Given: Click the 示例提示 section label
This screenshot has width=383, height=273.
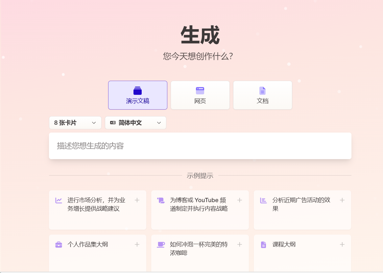Looking at the screenshot, I should (x=200, y=176).
